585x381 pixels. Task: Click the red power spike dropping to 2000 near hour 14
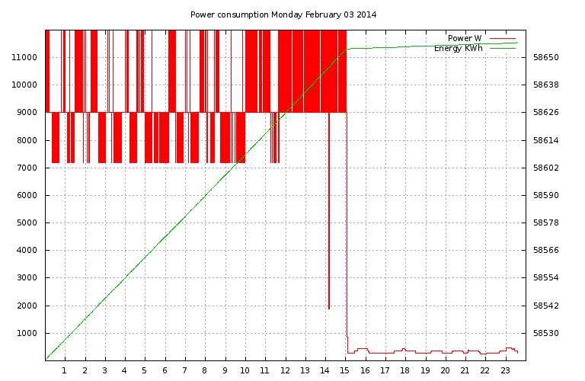(329, 211)
